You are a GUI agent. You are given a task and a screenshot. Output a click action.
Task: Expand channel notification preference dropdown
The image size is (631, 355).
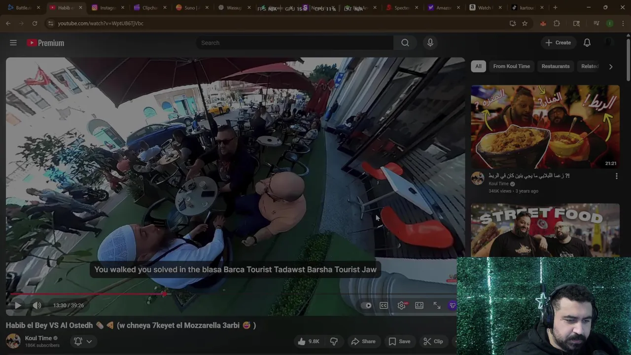89,341
